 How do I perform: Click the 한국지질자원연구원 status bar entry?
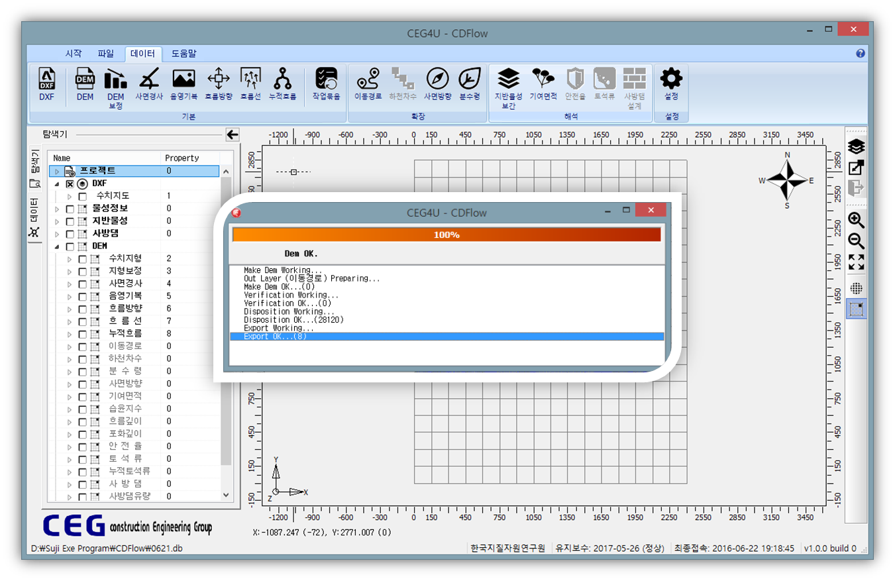click(507, 549)
